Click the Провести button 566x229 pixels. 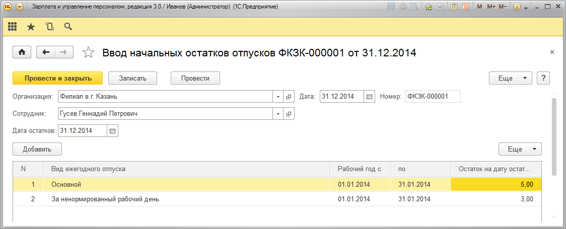195,78
